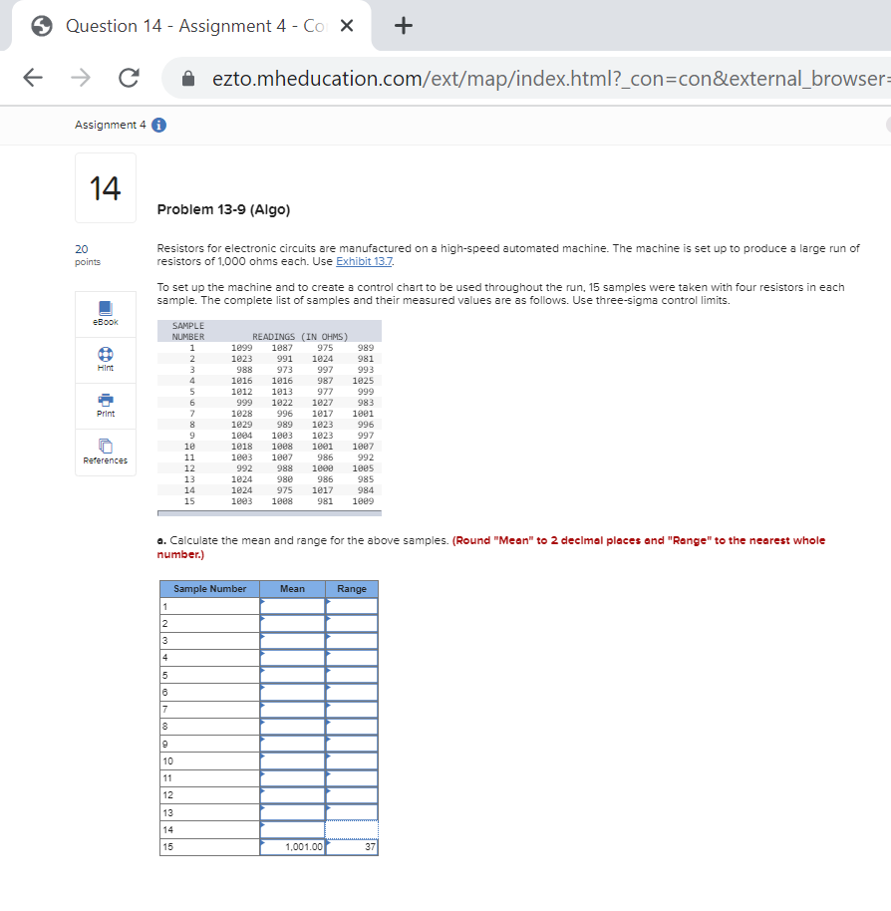Viewport: 891px width, 911px height.
Task: Click reading 1099 in sample row 1
Action: (241, 348)
